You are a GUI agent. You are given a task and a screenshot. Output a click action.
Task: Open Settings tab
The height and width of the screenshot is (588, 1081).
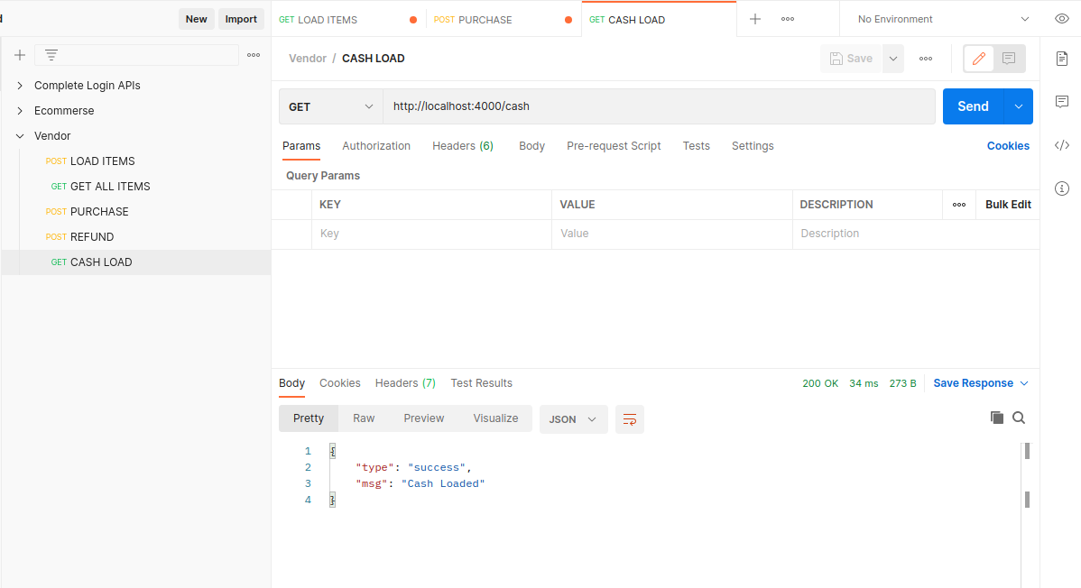(753, 146)
